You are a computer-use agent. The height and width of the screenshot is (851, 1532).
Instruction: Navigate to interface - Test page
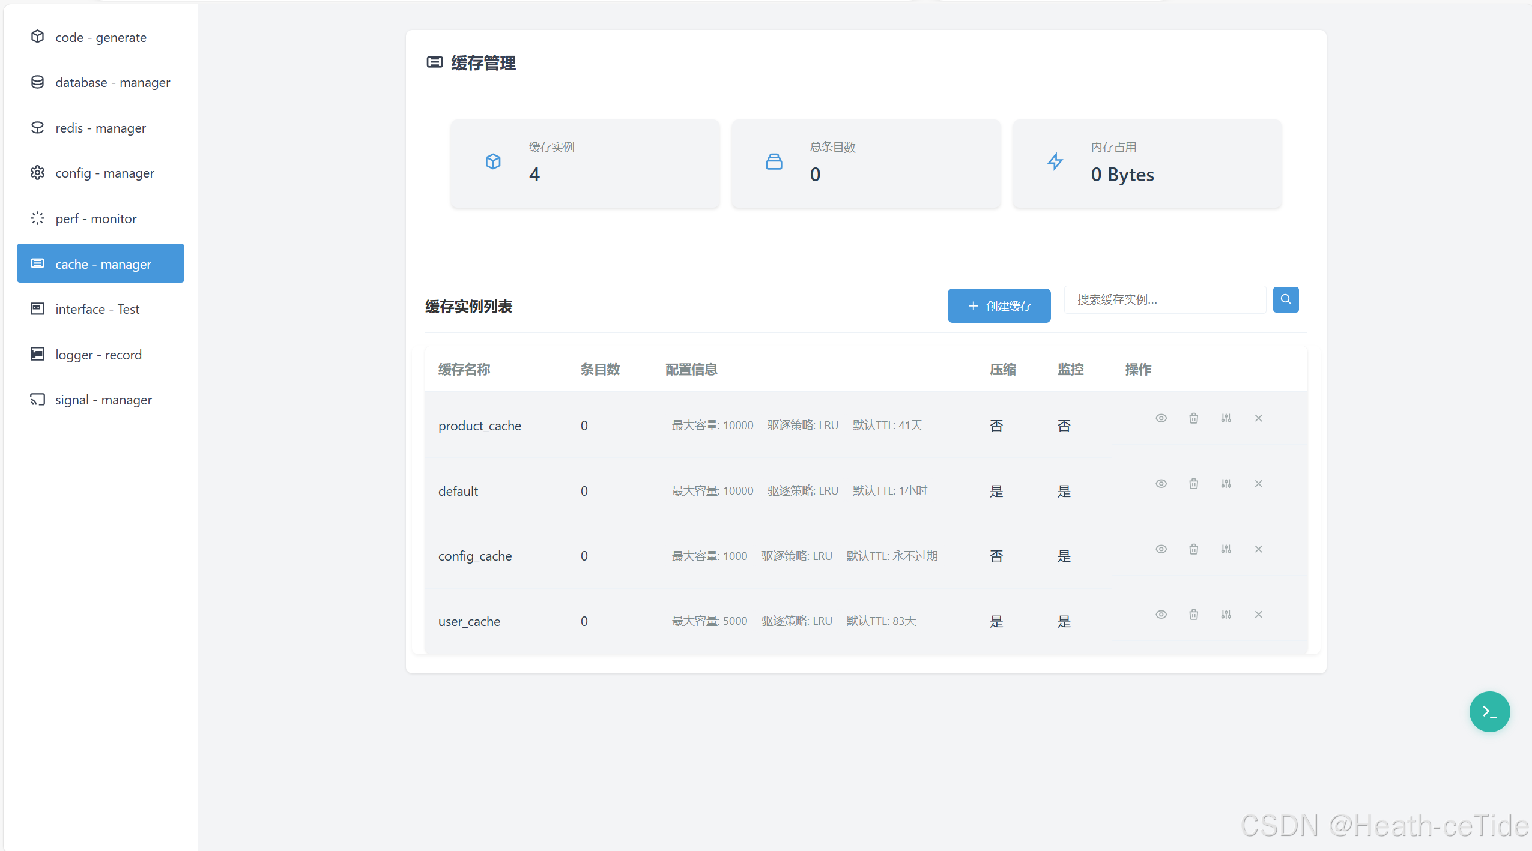pyautogui.click(x=97, y=309)
